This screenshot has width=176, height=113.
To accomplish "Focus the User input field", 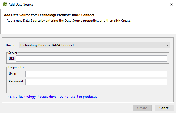I will click(x=96, y=74).
